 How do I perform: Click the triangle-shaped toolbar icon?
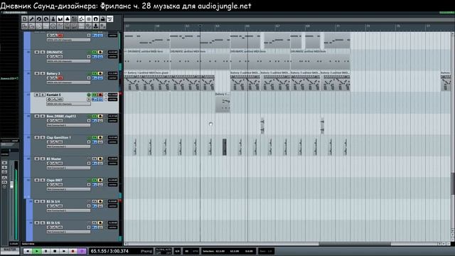point(67,19)
